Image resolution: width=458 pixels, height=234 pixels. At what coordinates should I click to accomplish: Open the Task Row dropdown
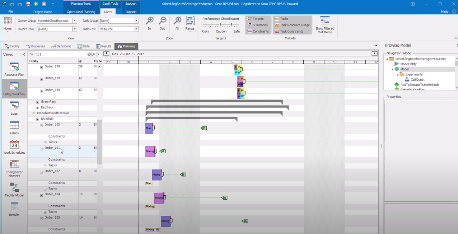click(136, 29)
